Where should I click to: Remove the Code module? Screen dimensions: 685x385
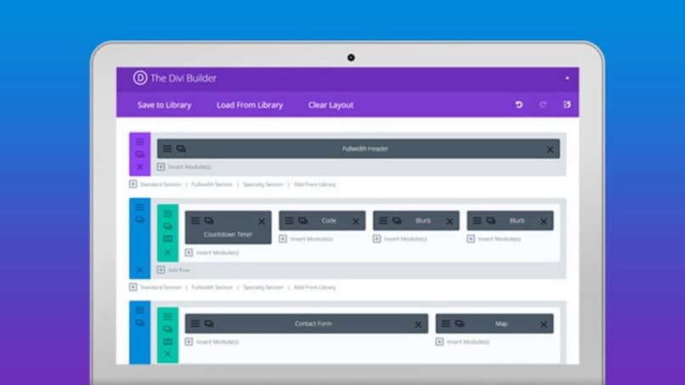[x=356, y=222]
